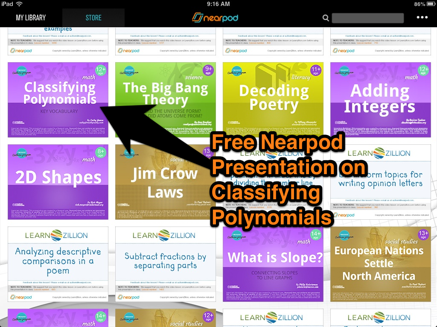
Task: Switch to the STORE tab
Action: (x=93, y=18)
